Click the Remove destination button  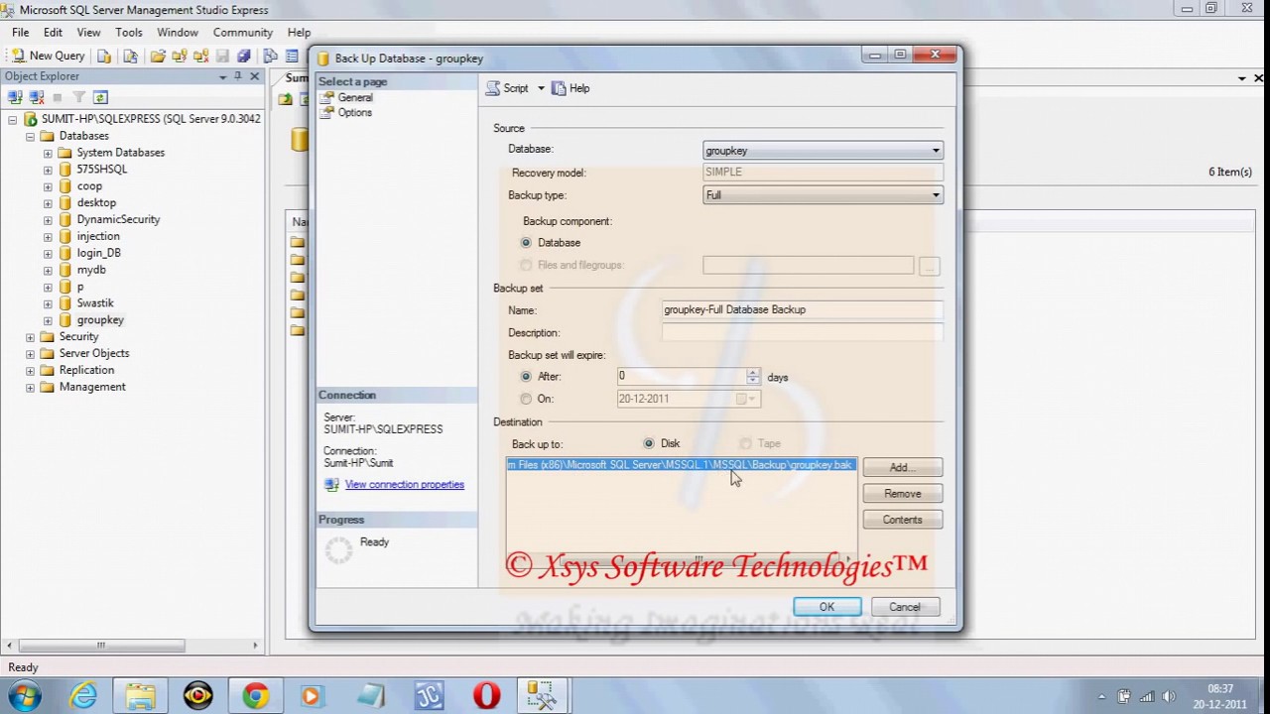tap(902, 493)
